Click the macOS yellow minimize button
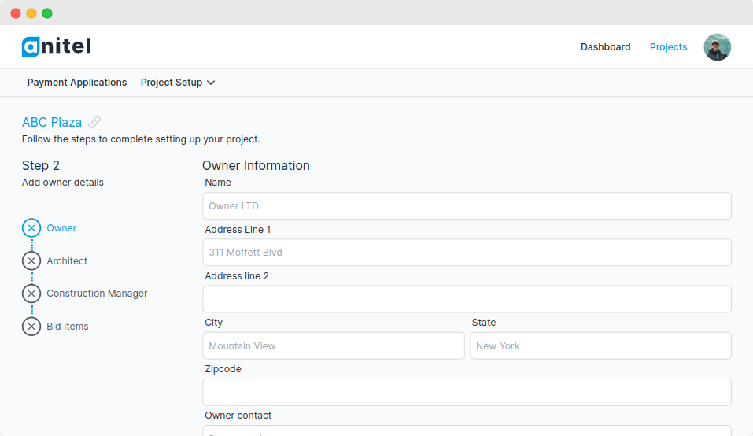The width and height of the screenshot is (753, 436). pyautogui.click(x=31, y=13)
